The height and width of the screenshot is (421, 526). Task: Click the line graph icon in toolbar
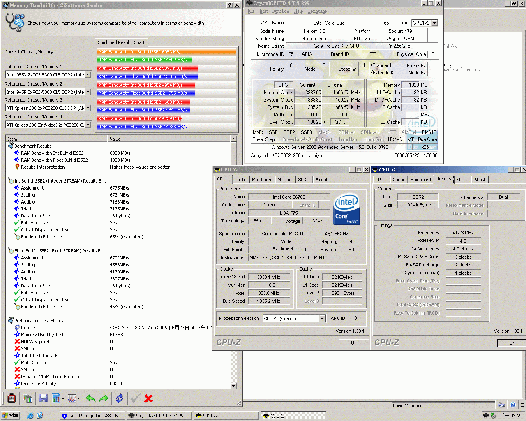point(72,398)
